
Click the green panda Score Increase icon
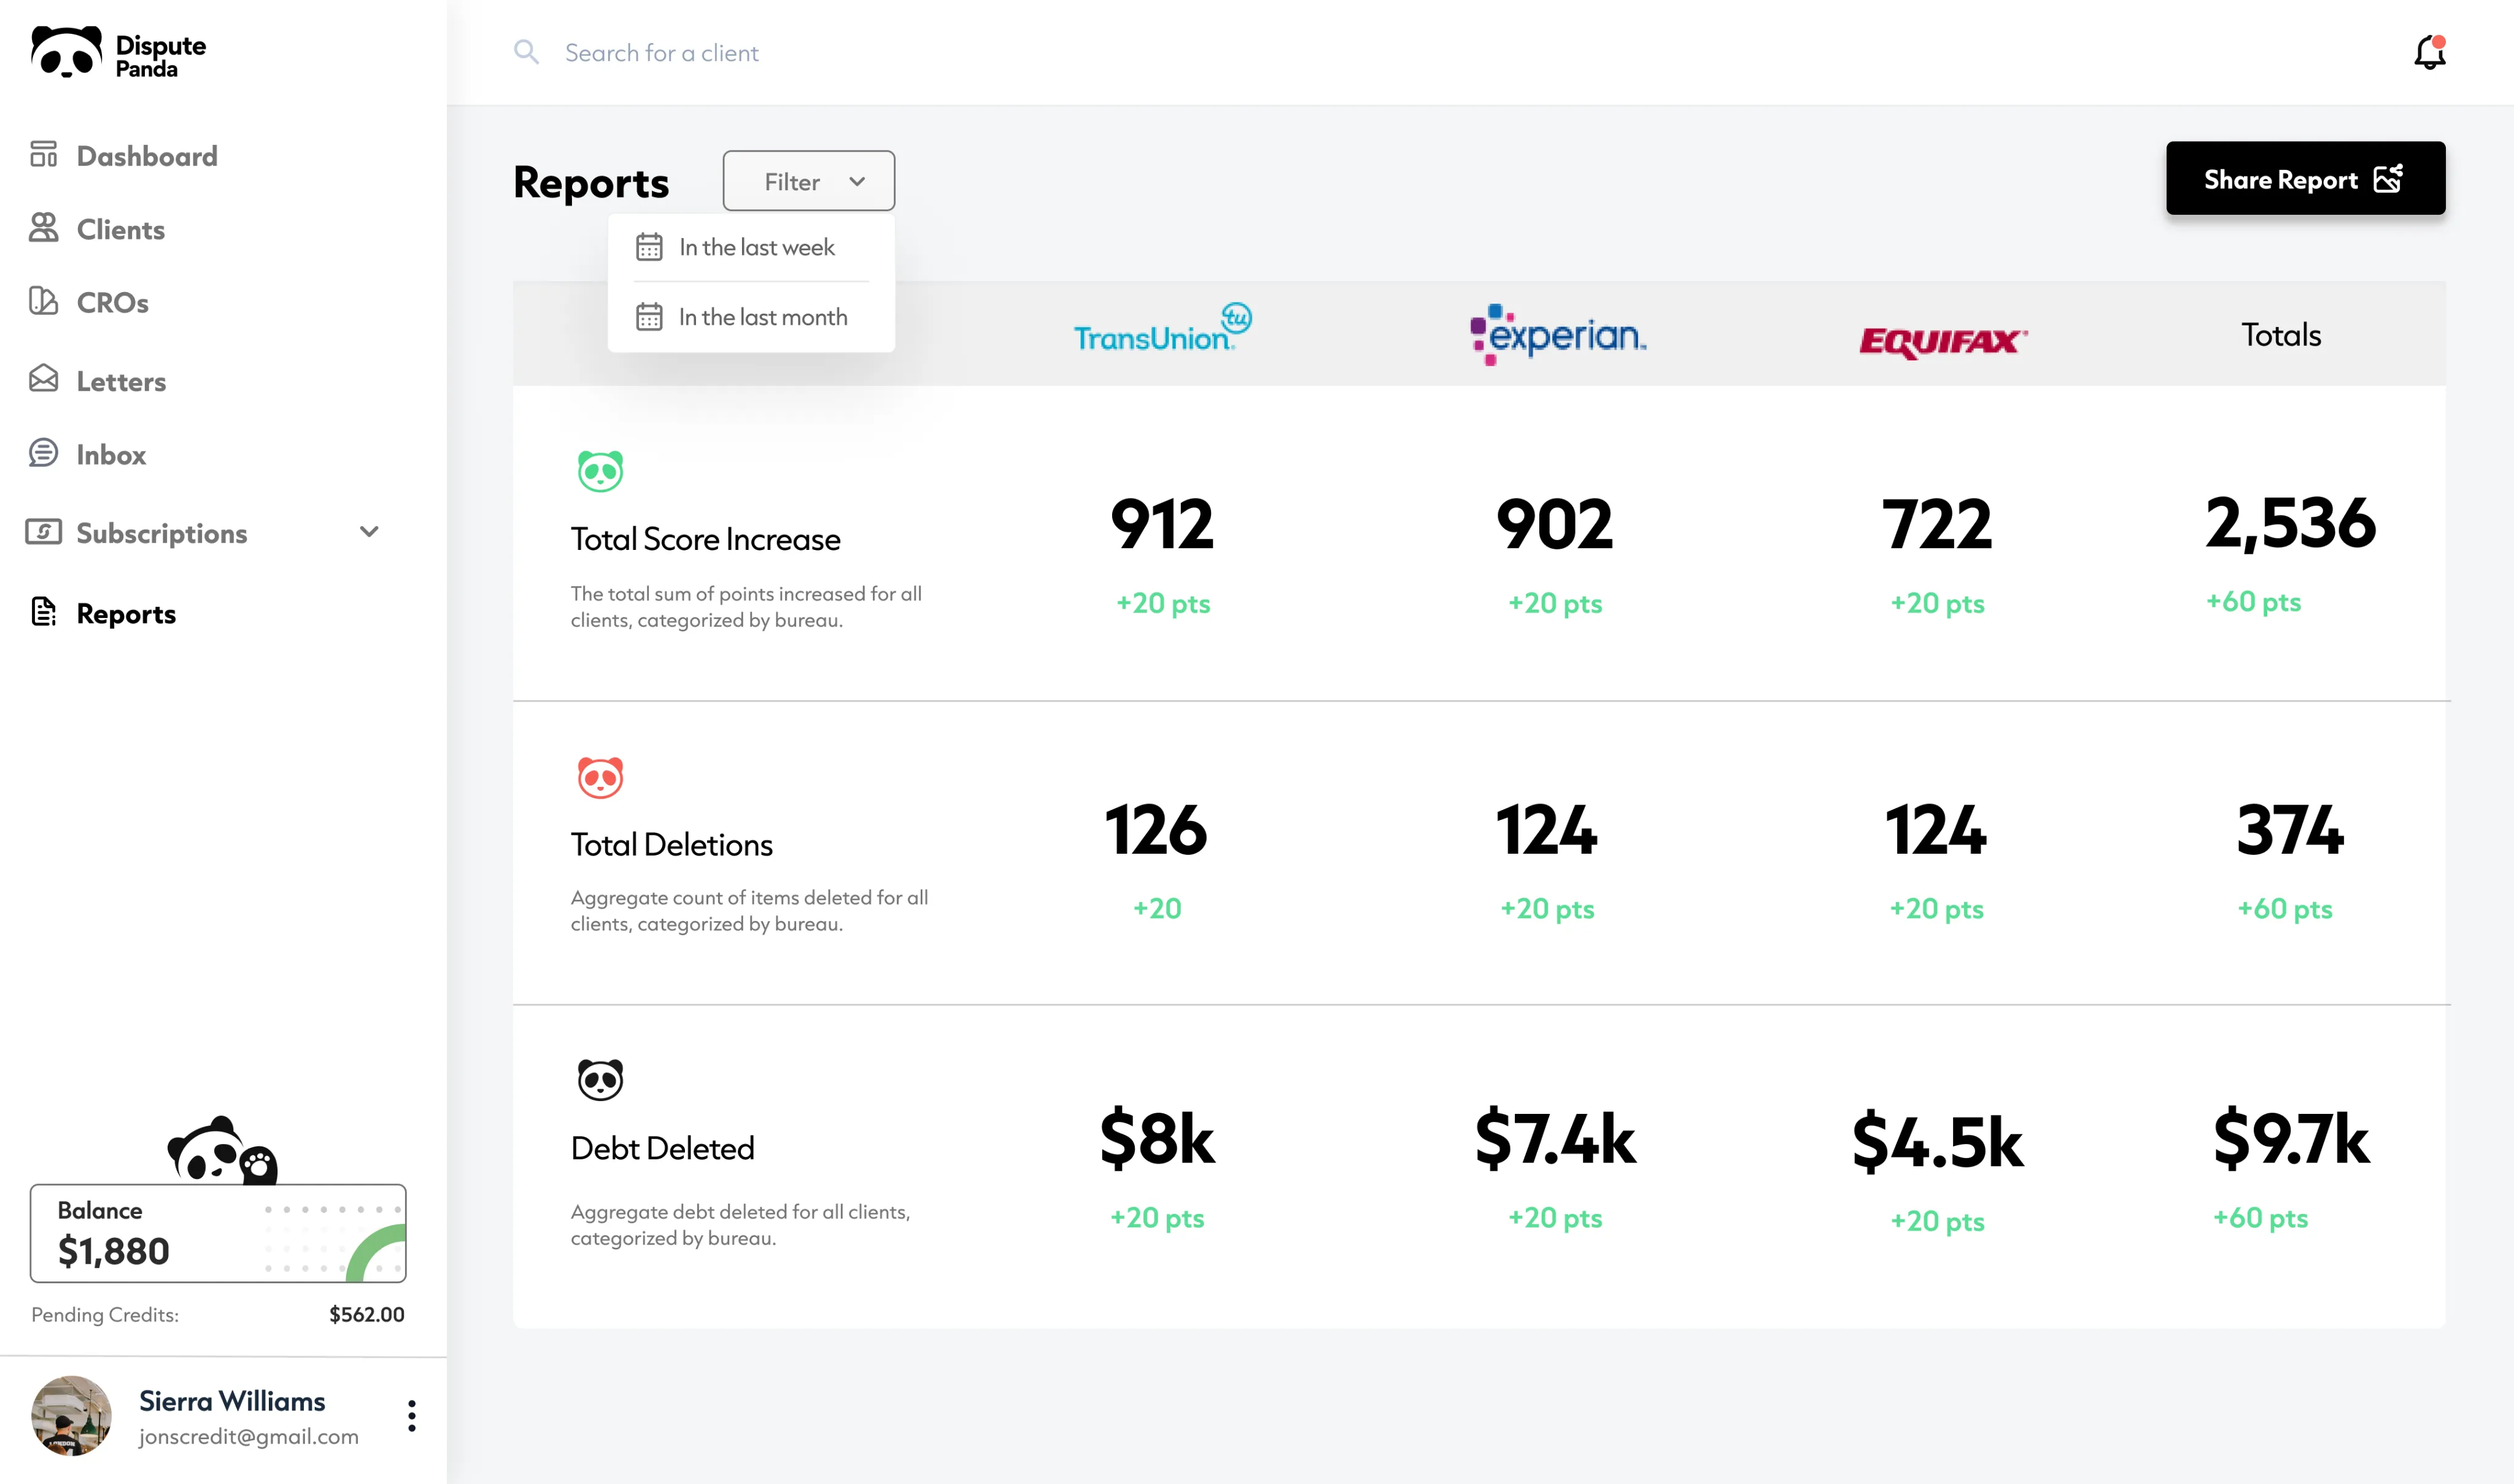click(600, 471)
